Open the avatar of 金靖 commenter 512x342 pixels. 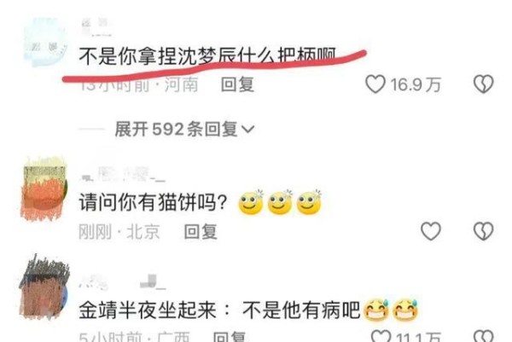44,287
